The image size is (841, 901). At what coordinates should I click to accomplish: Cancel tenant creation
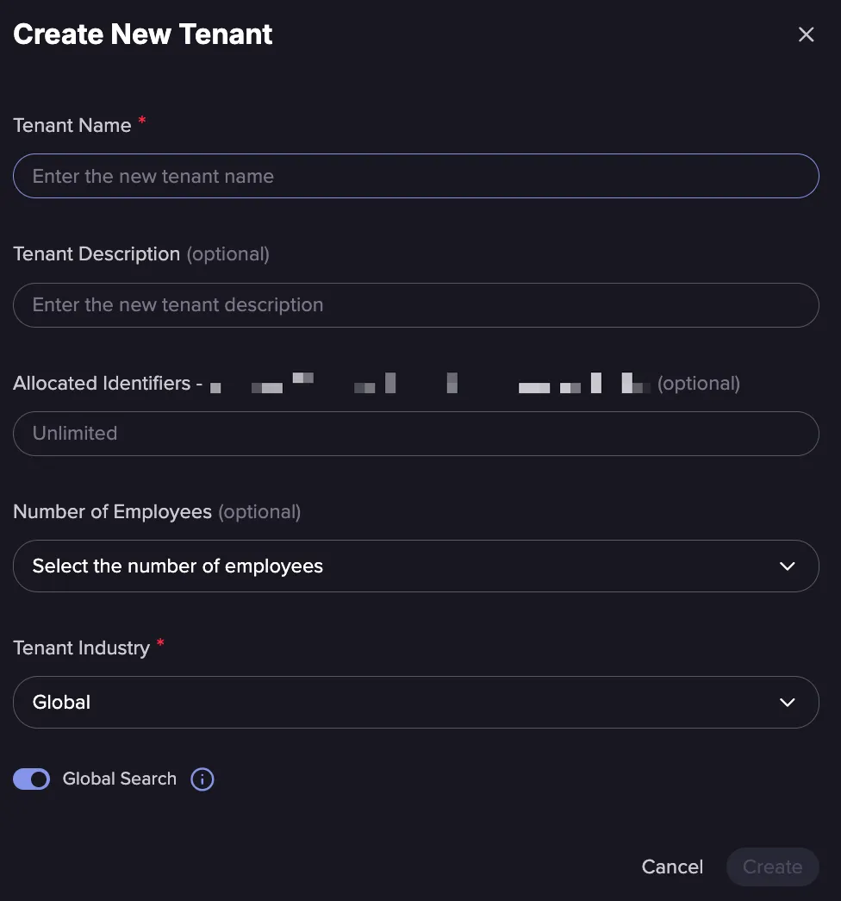672,867
